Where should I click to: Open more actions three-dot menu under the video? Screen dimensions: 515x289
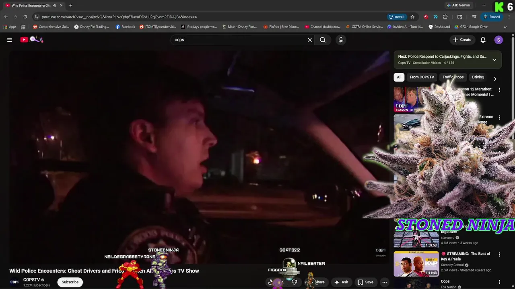385,282
